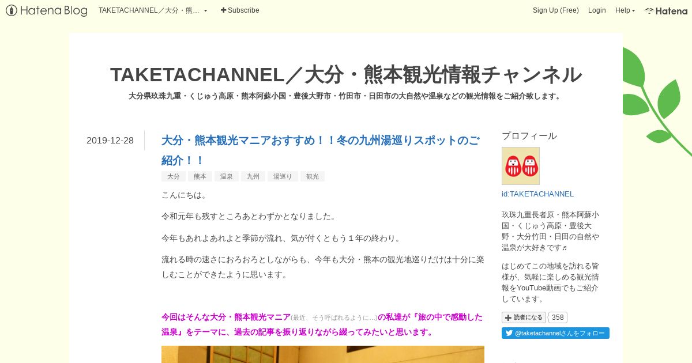692x363 pixels.
Task: Click the magenta paragraph starting 今回はそんな
Action: tap(323, 324)
